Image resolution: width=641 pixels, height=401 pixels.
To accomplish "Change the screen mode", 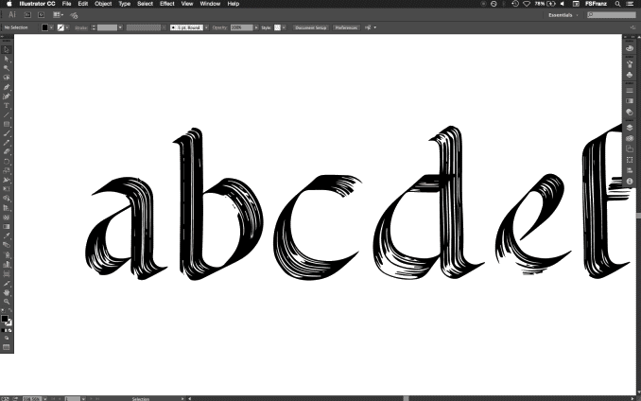I will click(6, 347).
